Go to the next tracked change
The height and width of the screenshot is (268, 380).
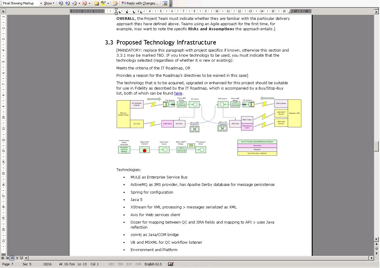click(67, 3)
